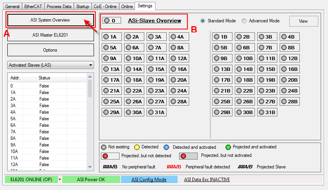The width and height of the screenshot is (328, 190).
Task: Select Standard Mode radio button
Action: point(203,21)
